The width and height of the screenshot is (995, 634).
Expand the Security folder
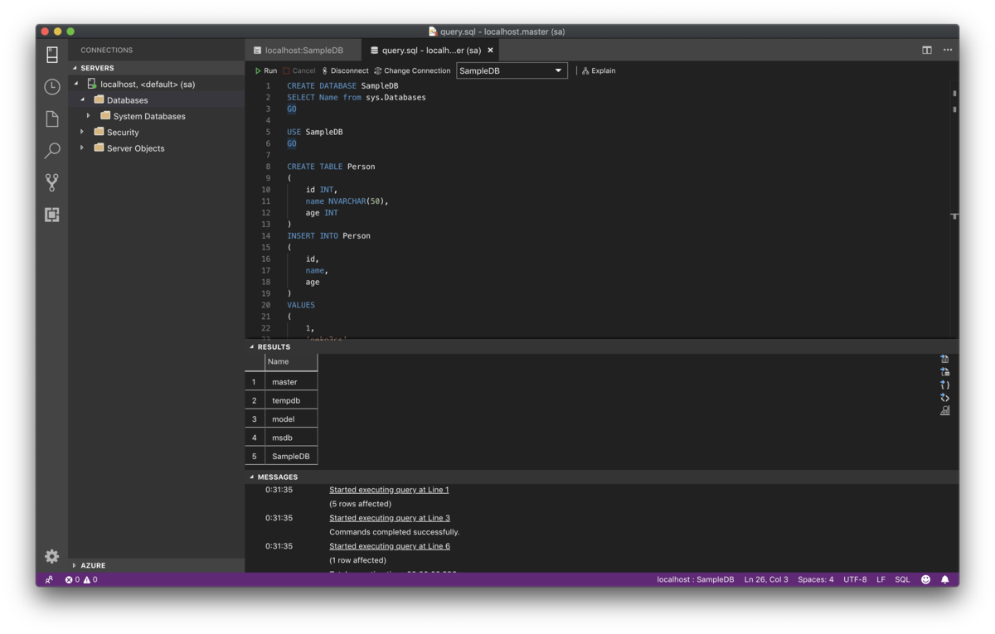pos(82,132)
